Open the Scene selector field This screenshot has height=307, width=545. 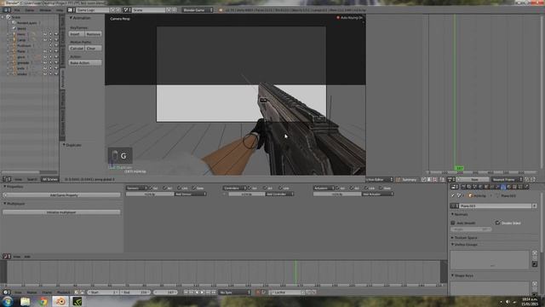pyautogui.click(x=149, y=10)
